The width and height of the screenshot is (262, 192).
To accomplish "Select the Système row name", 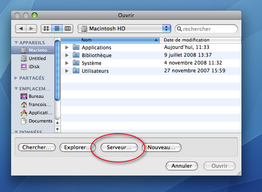I will click(92, 63).
